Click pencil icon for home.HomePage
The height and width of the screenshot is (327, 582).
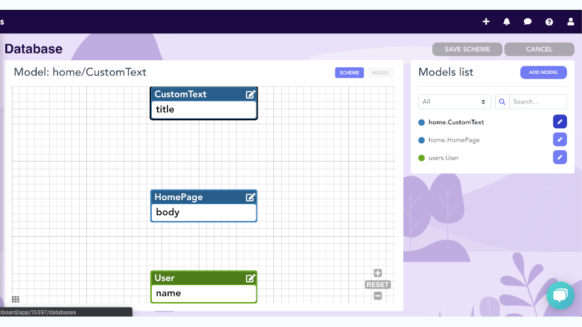[560, 139]
